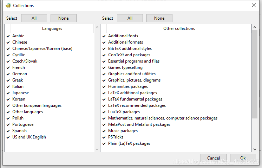Deselect LaTeX fundamental packages
262x168 pixels.
pyautogui.click(x=104, y=99)
